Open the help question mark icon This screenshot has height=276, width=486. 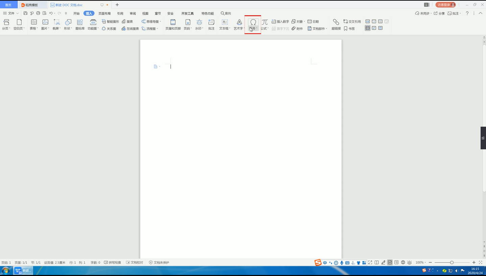[467, 13]
